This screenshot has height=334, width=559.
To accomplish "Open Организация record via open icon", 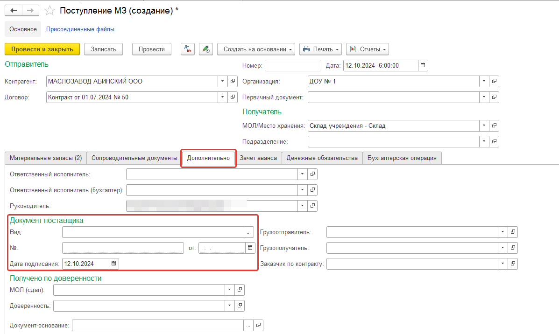I will point(494,81).
